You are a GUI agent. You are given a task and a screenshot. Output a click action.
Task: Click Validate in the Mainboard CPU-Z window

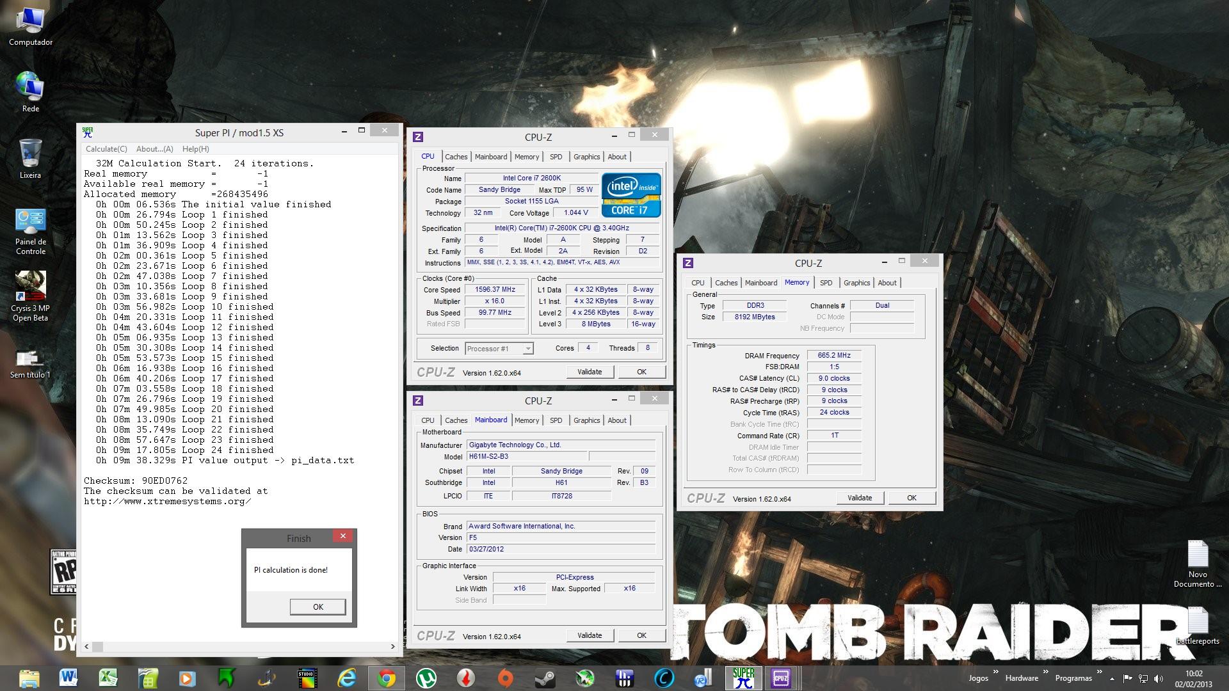pyautogui.click(x=590, y=635)
